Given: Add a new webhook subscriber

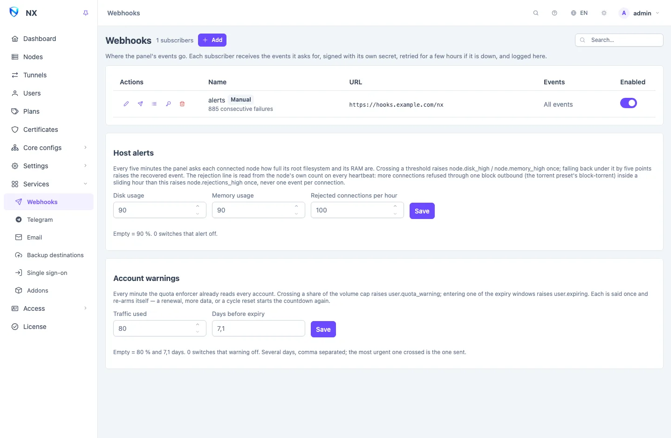Looking at the screenshot, I should (x=212, y=40).
